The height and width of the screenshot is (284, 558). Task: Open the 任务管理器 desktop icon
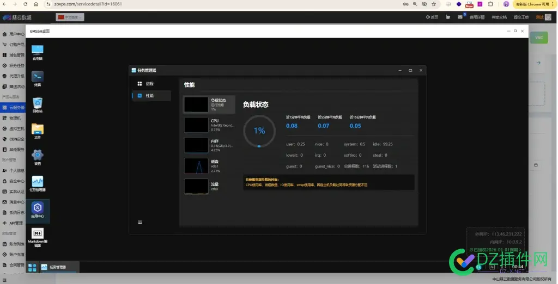point(38,184)
